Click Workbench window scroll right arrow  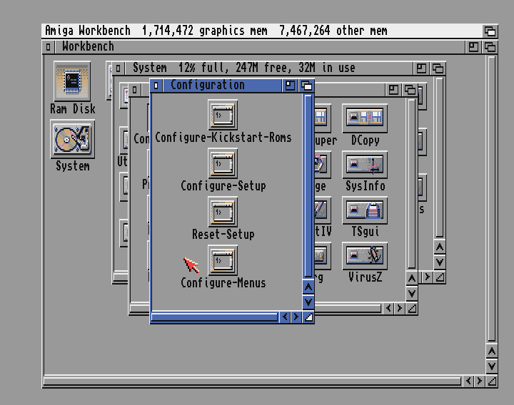(x=480, y=381)
